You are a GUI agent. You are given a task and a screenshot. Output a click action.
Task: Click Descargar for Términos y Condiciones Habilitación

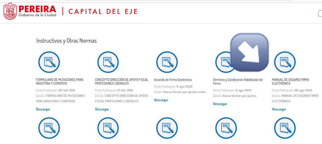tap(220, 104)
